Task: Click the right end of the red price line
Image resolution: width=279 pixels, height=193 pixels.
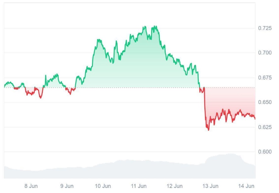Action: 255,119
